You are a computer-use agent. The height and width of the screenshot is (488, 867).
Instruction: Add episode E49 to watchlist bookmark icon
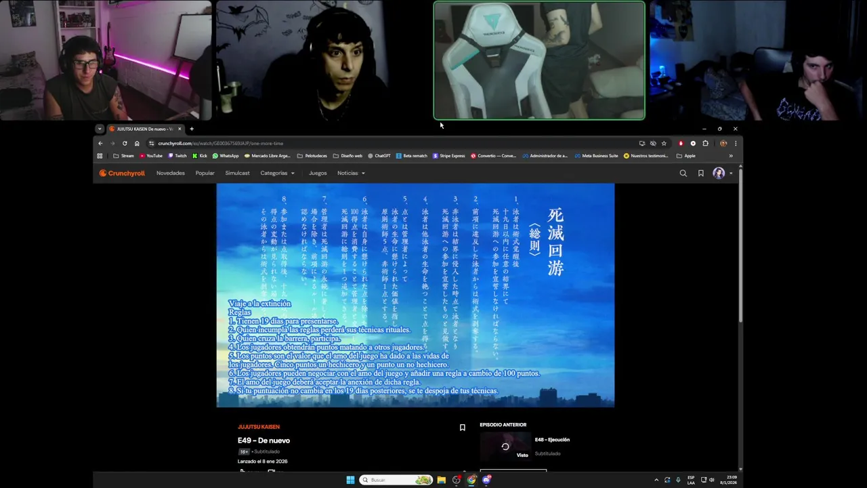click(463, 428)
